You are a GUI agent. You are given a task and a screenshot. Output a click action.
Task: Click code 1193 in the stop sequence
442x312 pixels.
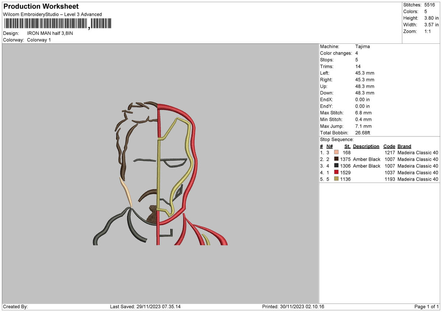[390, 179]
